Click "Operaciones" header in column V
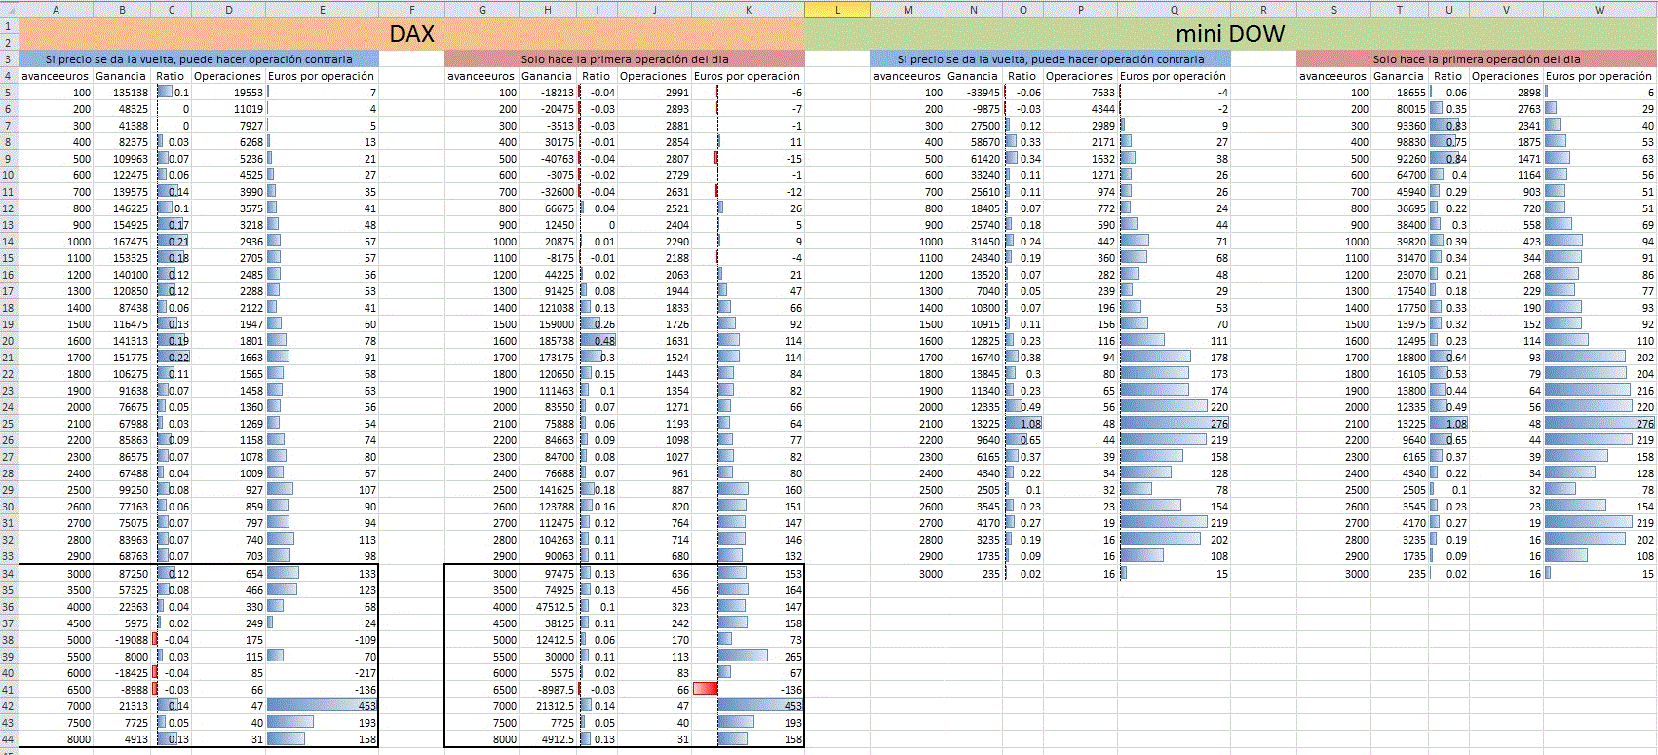The height and width of the screenshot is (755, 1658). (1506, 76)
